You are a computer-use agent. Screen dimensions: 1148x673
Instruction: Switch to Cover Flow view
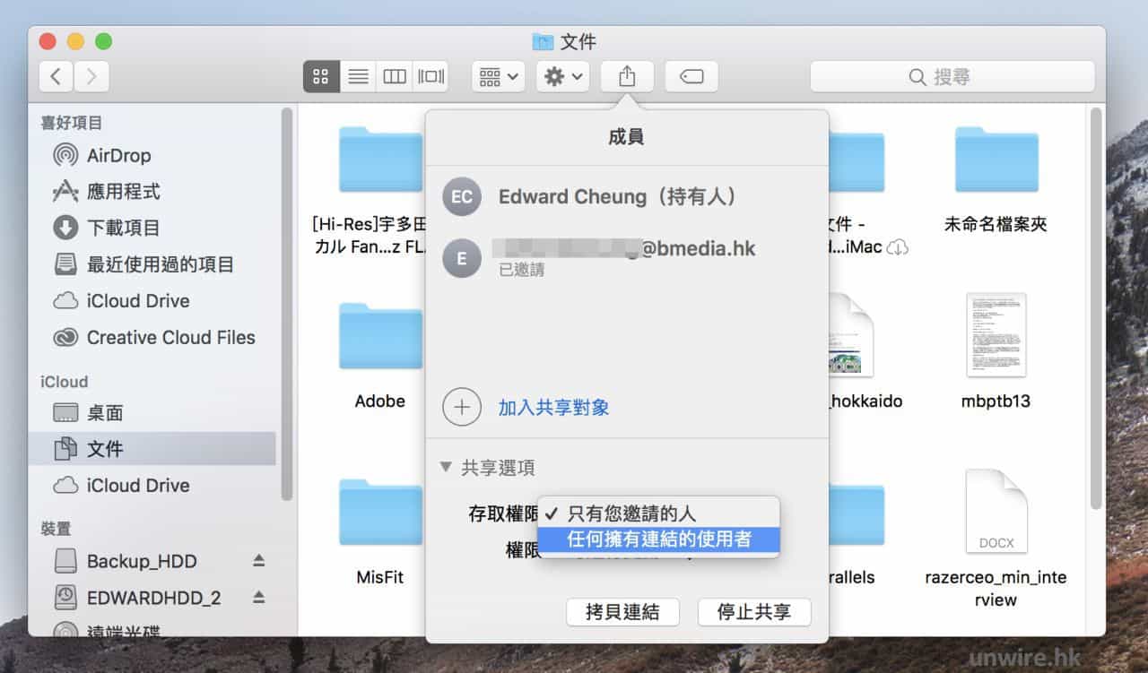[430, 77]
